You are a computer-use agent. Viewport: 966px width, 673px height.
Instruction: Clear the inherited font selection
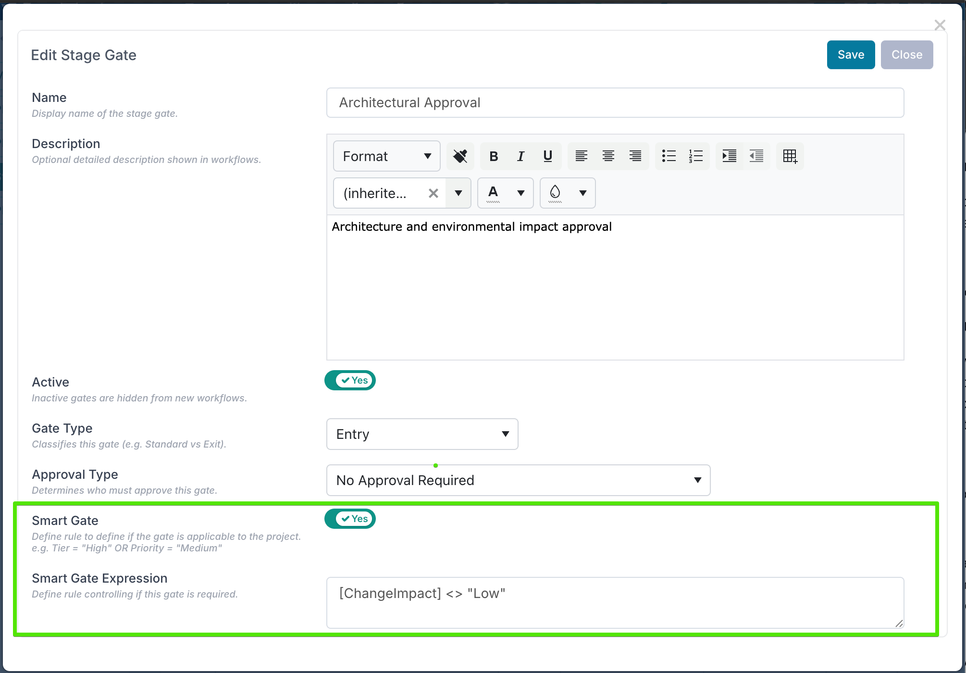click(x=433, y=193)
